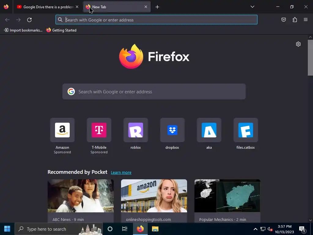Image resolution: width=313 pixels, height=235 pixels.
Task: Open the Extensions puzzle icon
Action: [x=295, y=20]
